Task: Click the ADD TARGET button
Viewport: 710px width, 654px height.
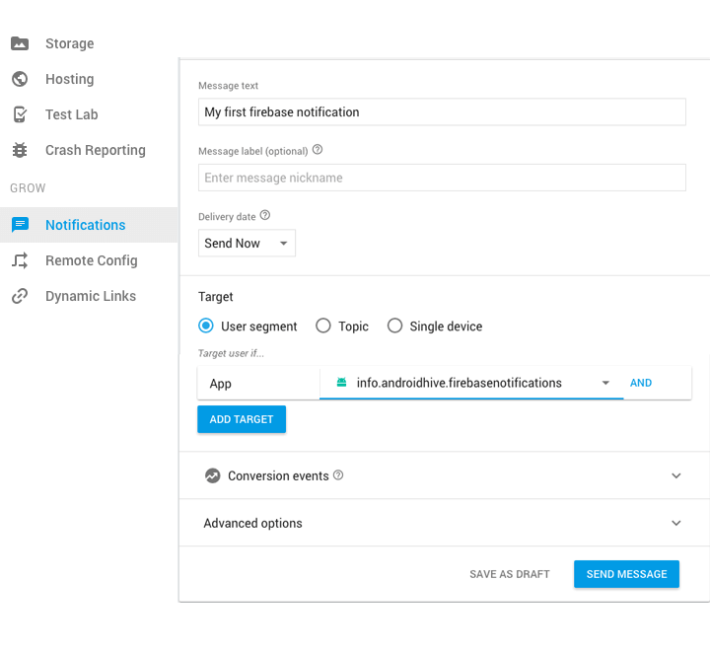Action: [x=242, y=419]
